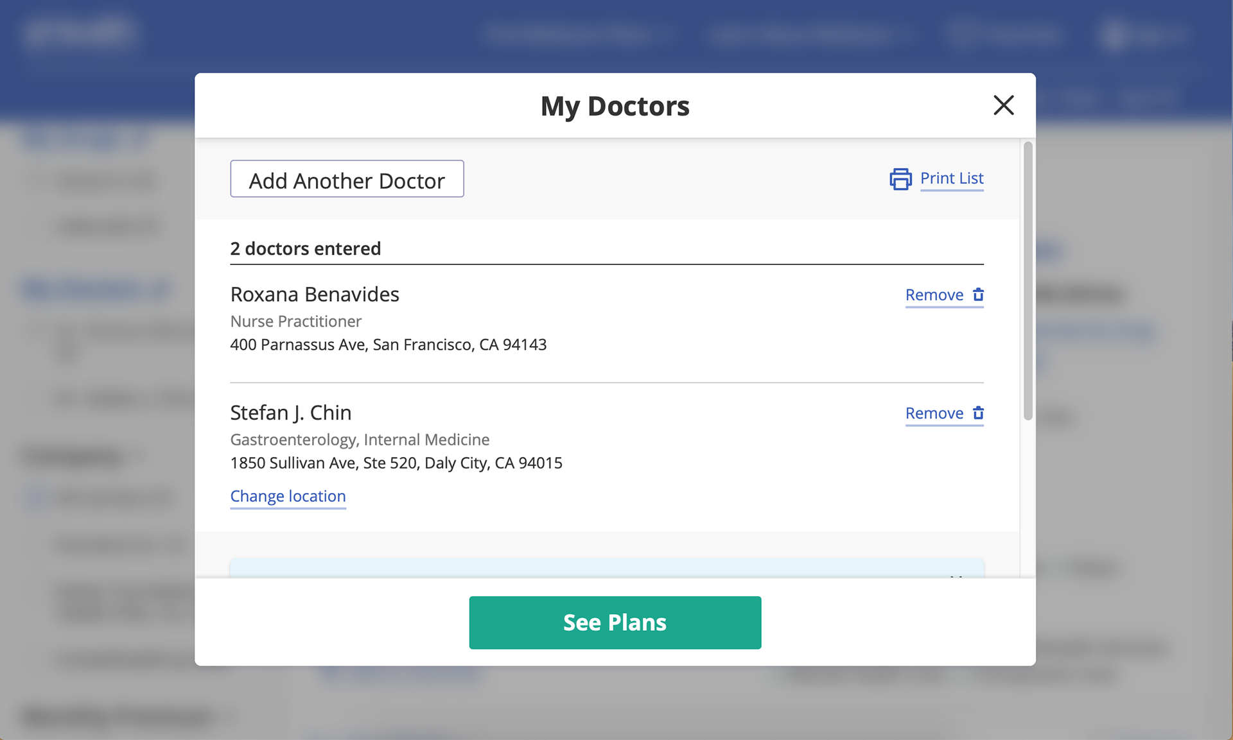Viewport: 1233px width, 740px height.
Task: Click the '2 doctors entered' heading
Action: click(306, 248)
